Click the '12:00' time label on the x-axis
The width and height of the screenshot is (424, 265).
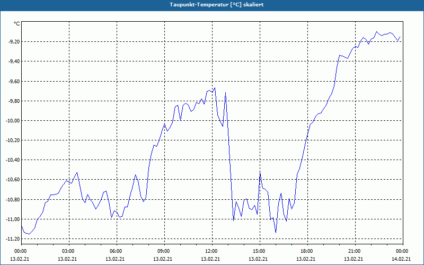pyautogui.click(x=212, y=251)
